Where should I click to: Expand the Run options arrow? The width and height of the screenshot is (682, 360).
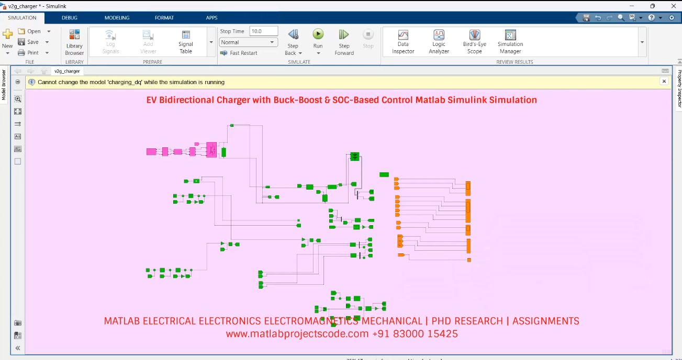click(318, 53)
